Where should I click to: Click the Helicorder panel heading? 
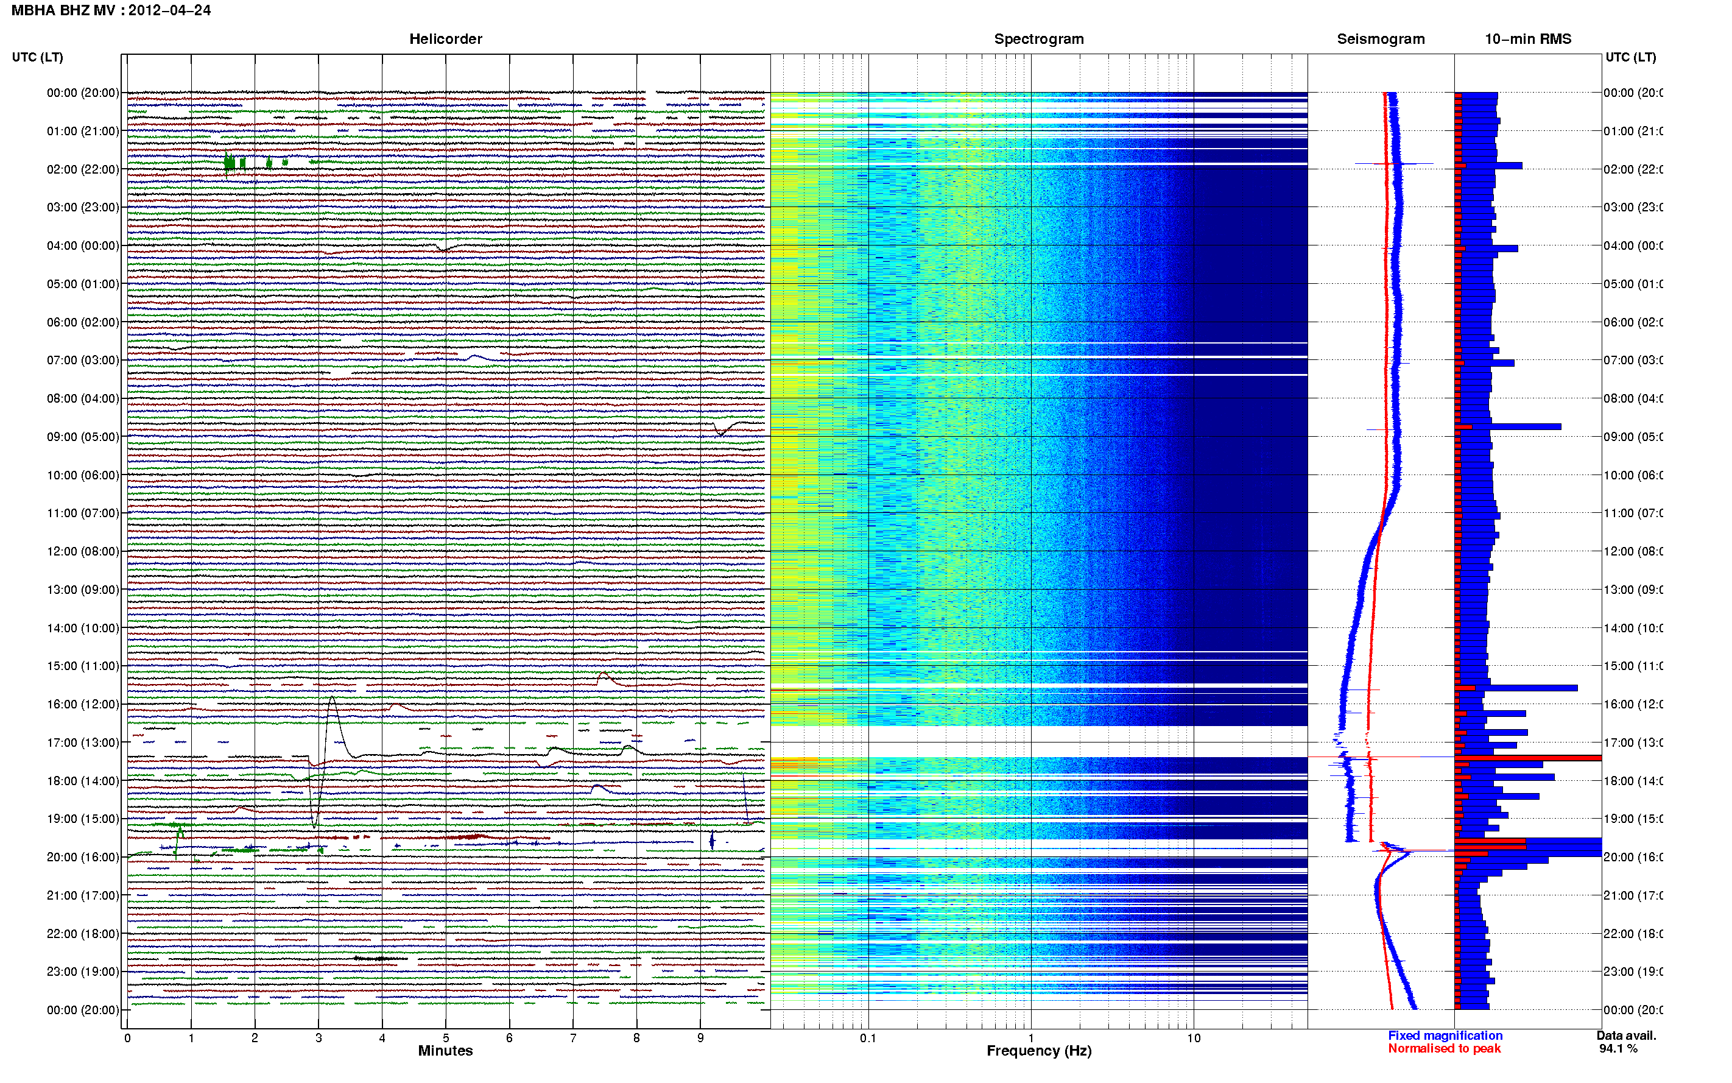point(445,40)
